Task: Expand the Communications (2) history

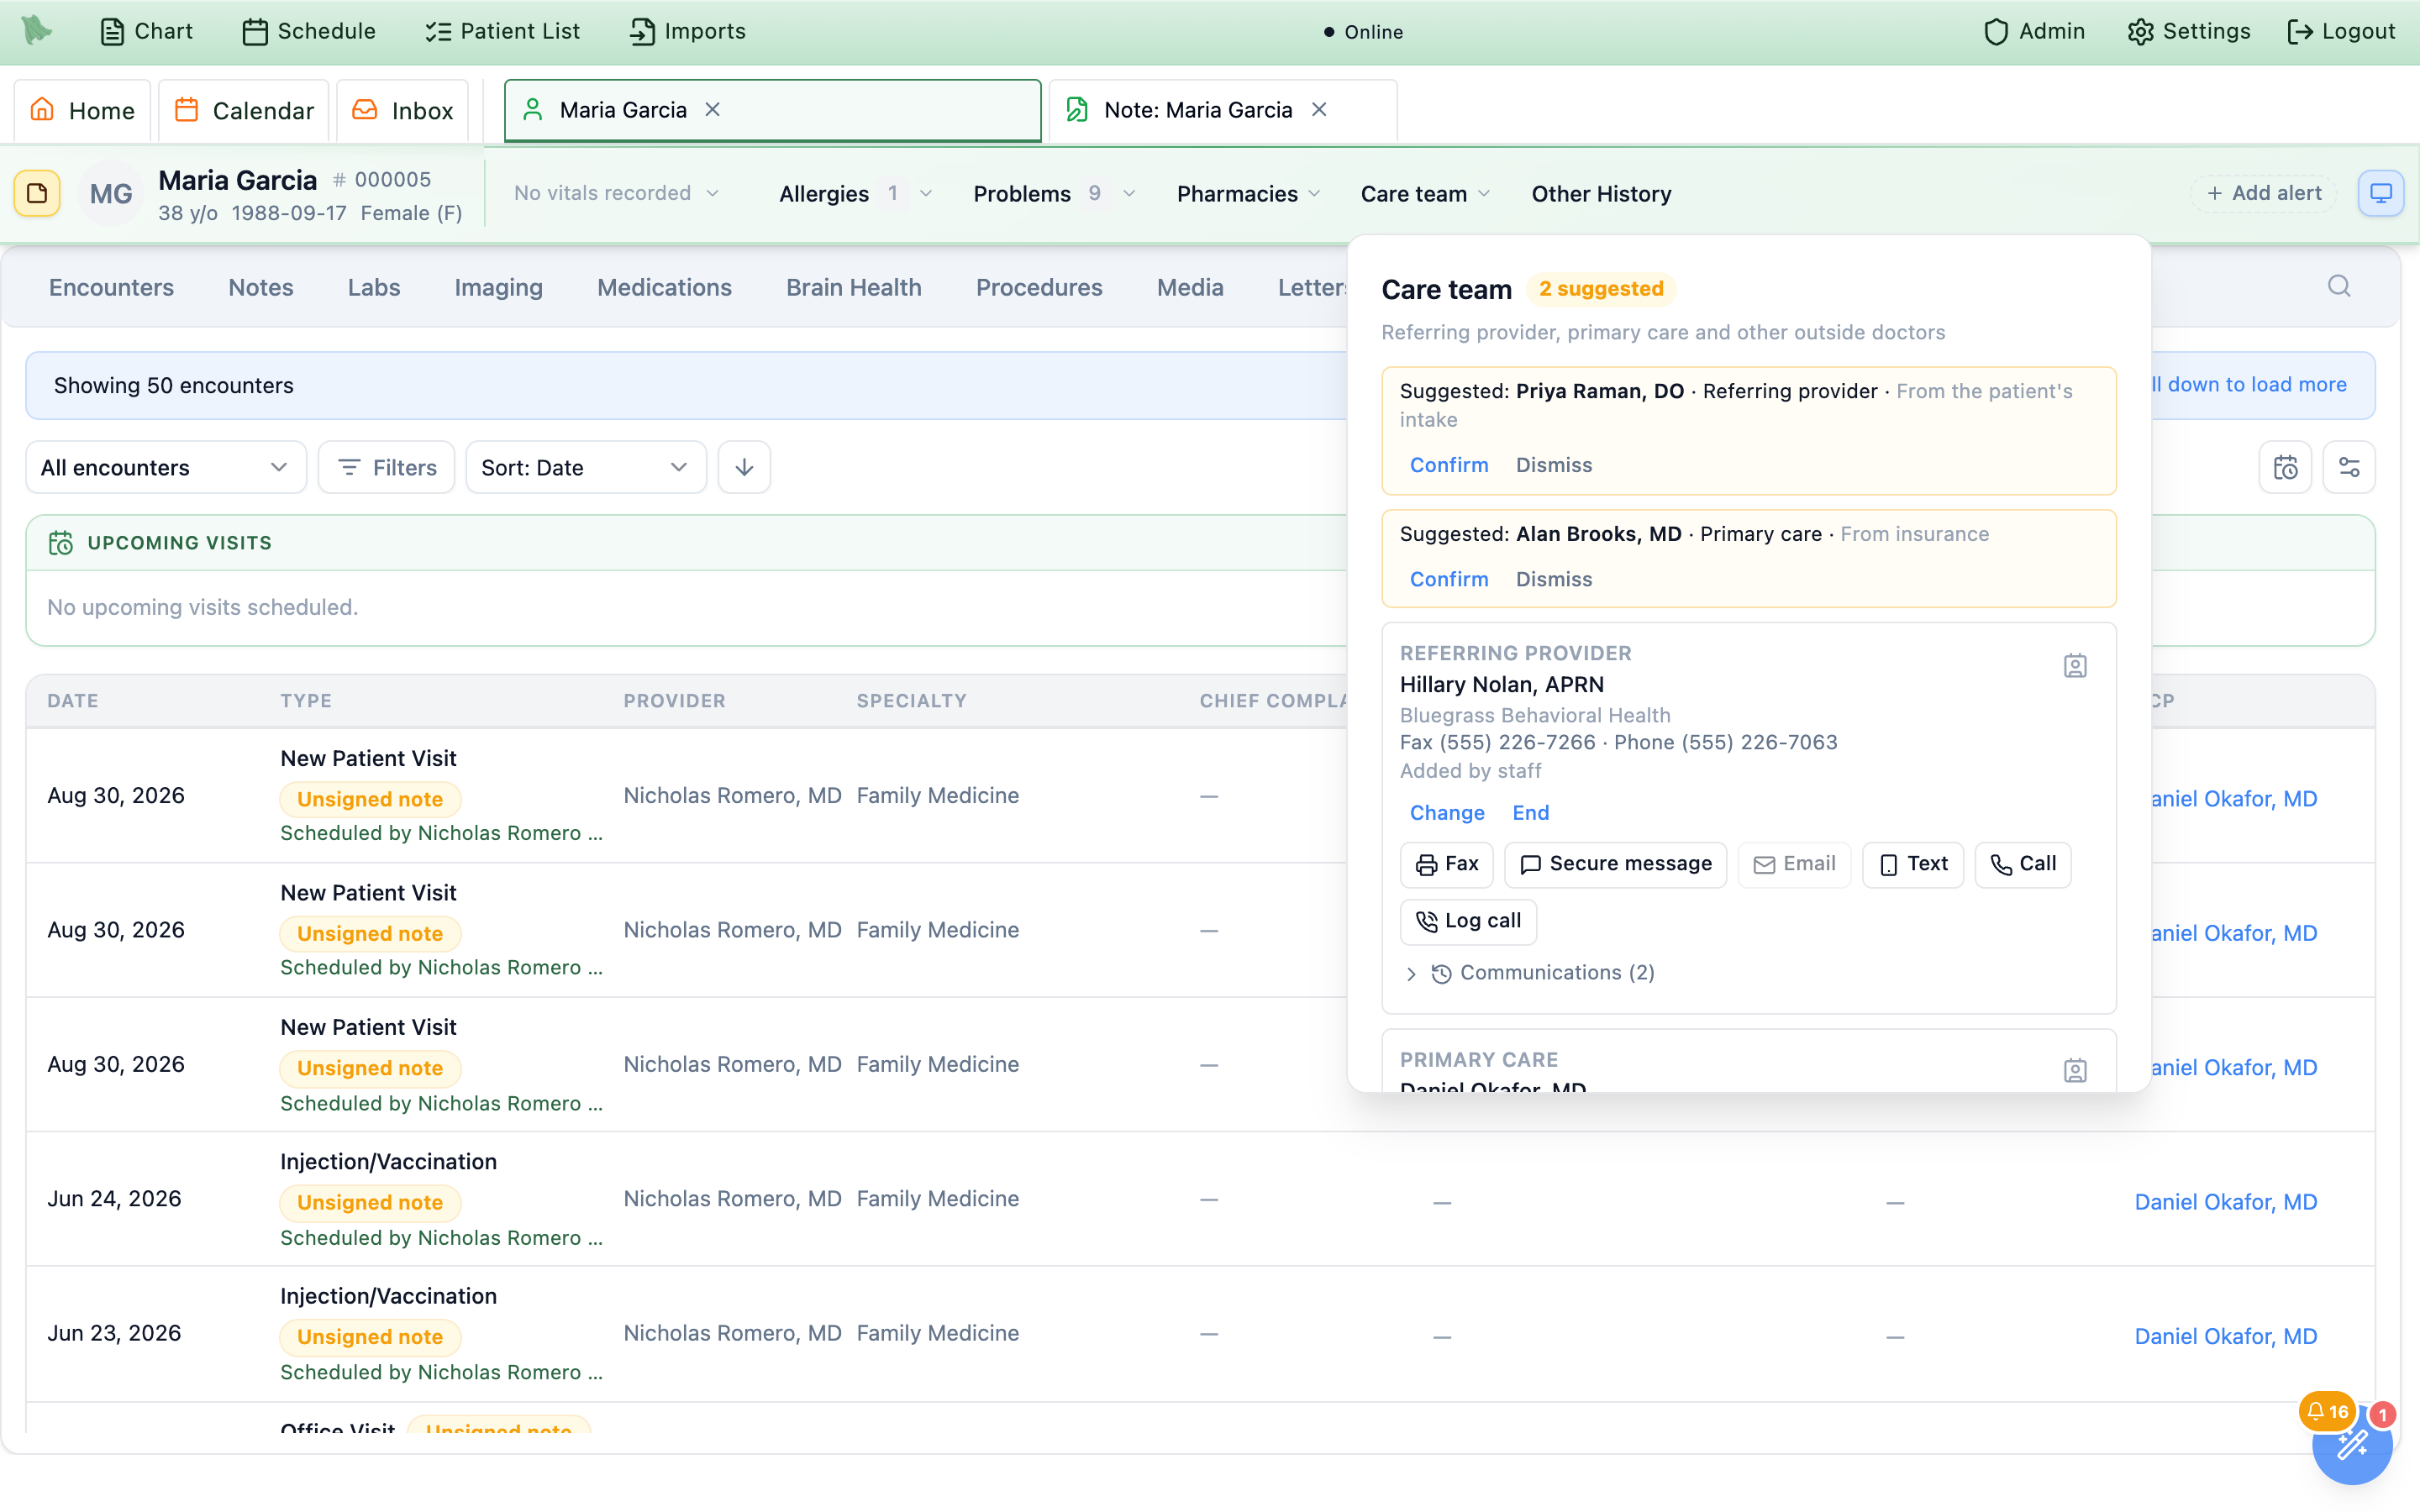Action: tap(1531, 973)
